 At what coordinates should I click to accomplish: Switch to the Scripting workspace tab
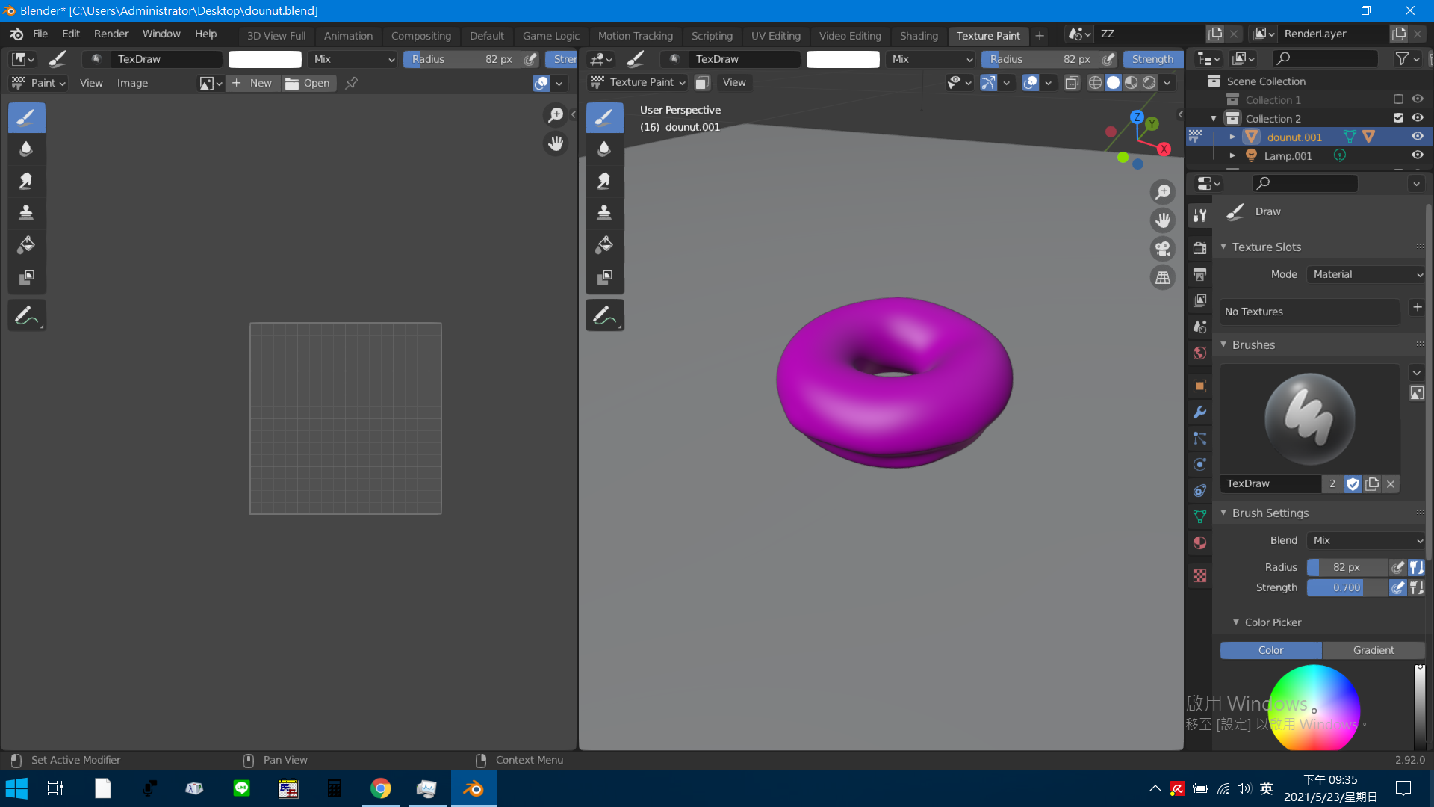coord(712,36)
